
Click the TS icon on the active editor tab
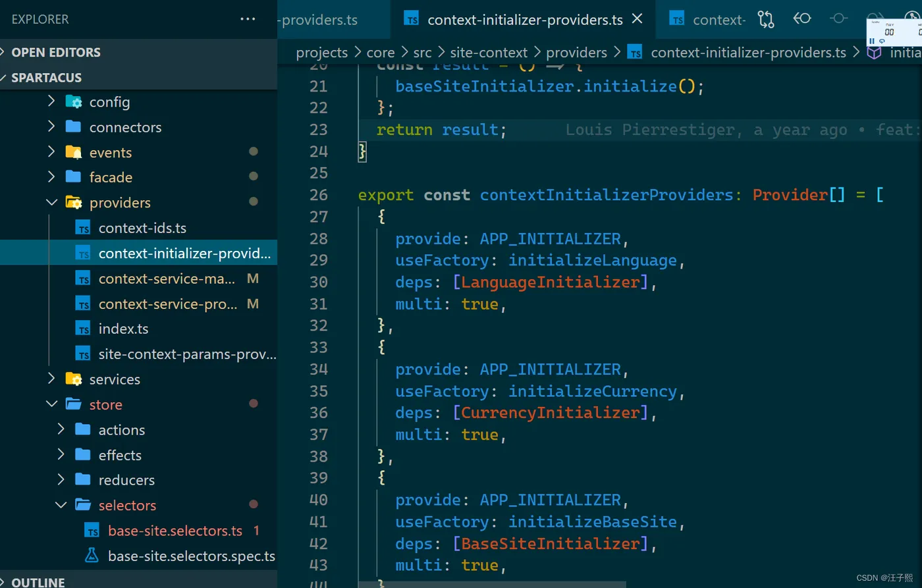[412, 19]
